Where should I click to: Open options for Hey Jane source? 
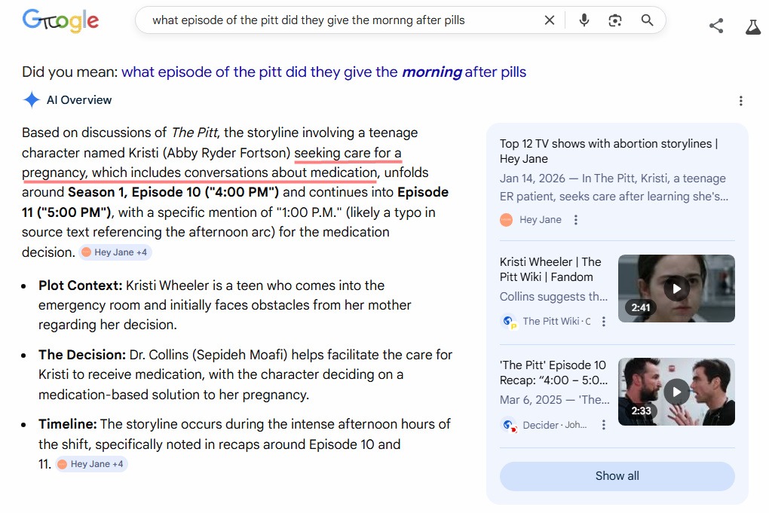click(x=576, y=220)
